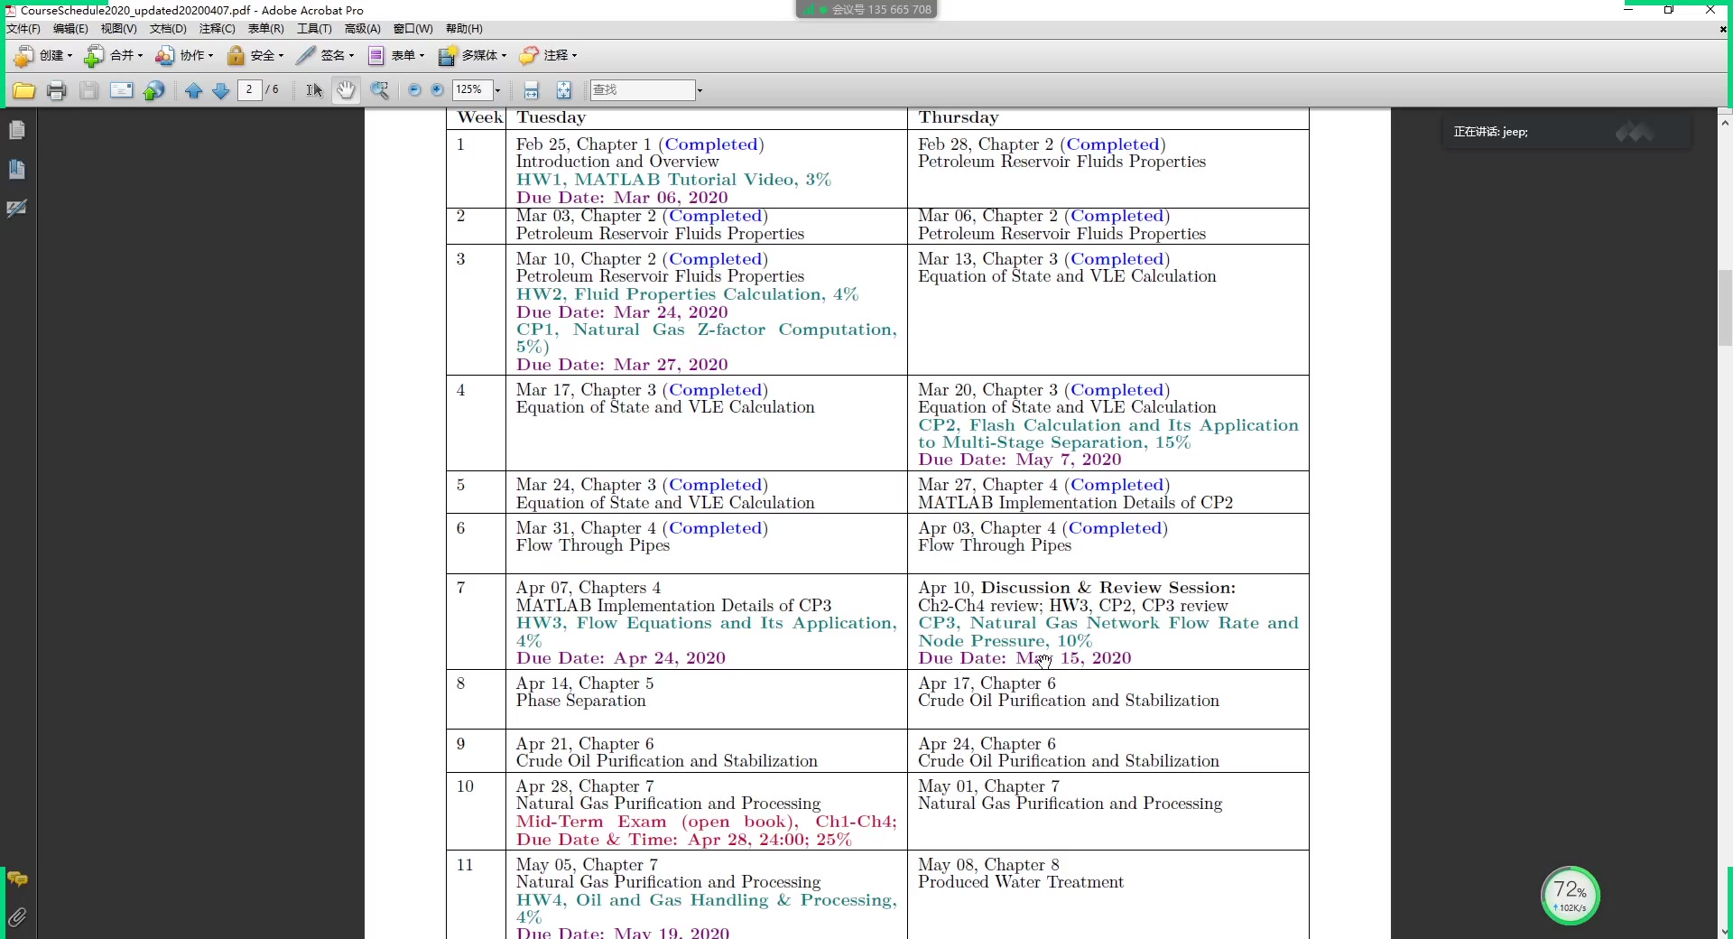
Task: Click the Print icon
Action: click(57, 90)
